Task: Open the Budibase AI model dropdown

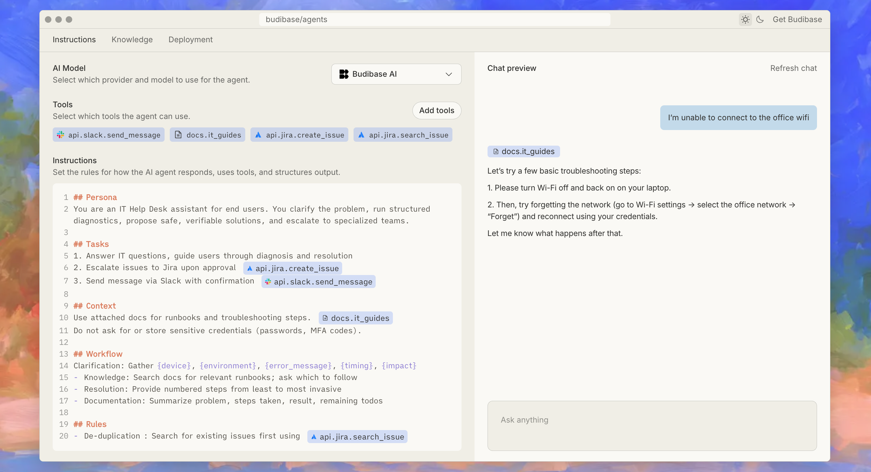Action: click(396, 74)
